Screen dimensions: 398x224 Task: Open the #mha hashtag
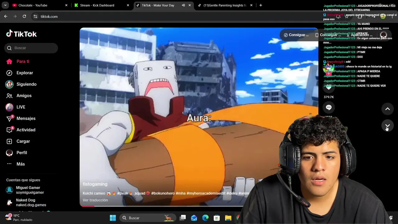tap(180, 193)
